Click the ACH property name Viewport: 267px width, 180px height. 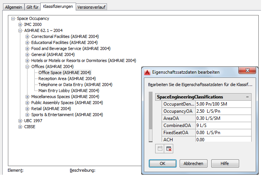(179, 139)
